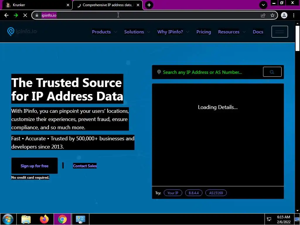Click the magnifier search button
300x225 pixels.
point(272,72)
